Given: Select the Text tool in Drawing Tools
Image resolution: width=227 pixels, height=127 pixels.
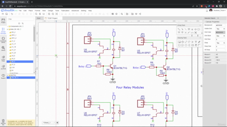Looking at the screenshot, I should (x=196, y=42).
